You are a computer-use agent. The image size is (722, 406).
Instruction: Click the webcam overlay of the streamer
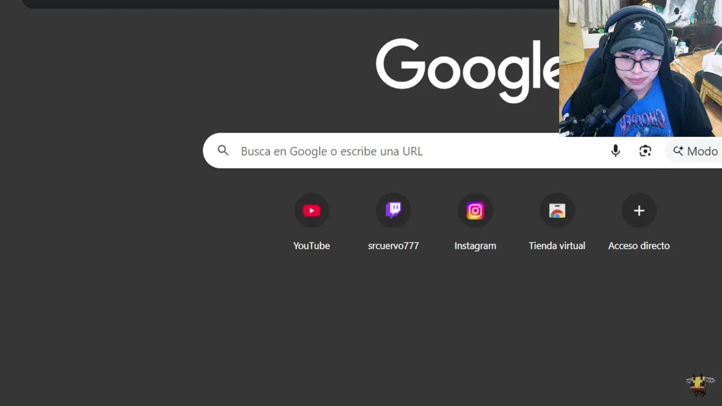coord(640,68)
